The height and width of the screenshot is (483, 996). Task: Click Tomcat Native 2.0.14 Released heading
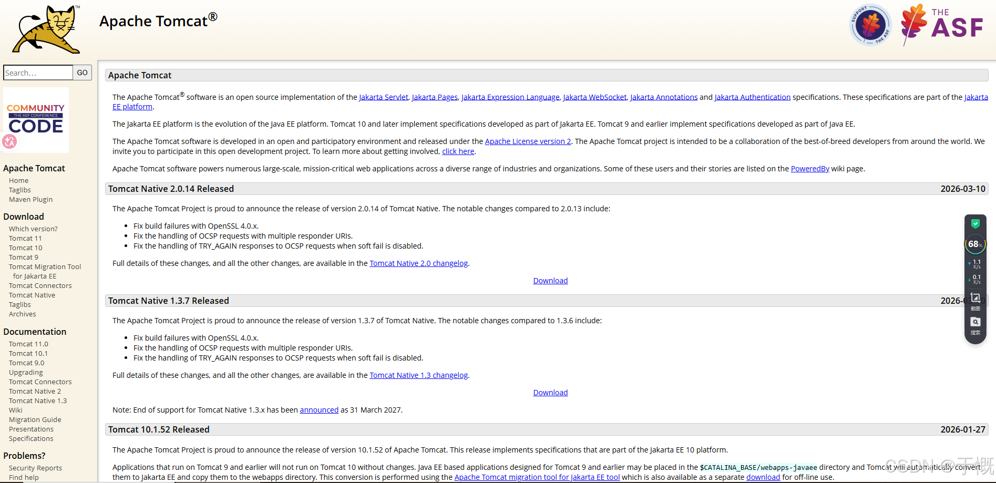click(171, 189)
